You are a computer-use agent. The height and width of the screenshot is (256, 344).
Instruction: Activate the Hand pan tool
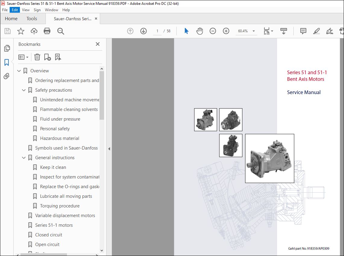coord(199,31)
